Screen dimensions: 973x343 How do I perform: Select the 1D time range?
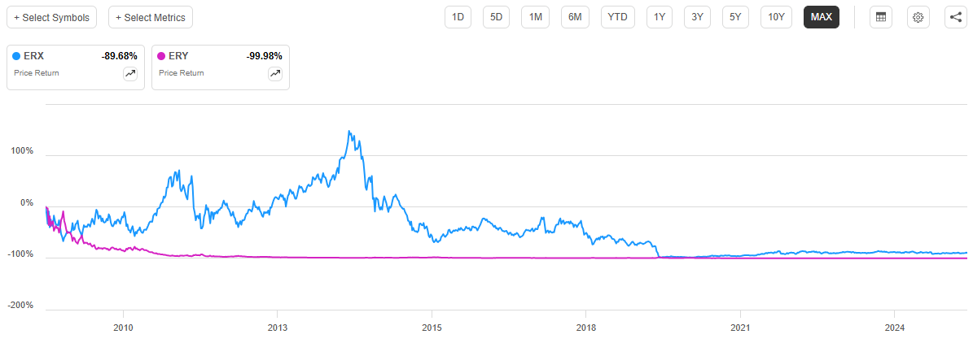[458, 17]
